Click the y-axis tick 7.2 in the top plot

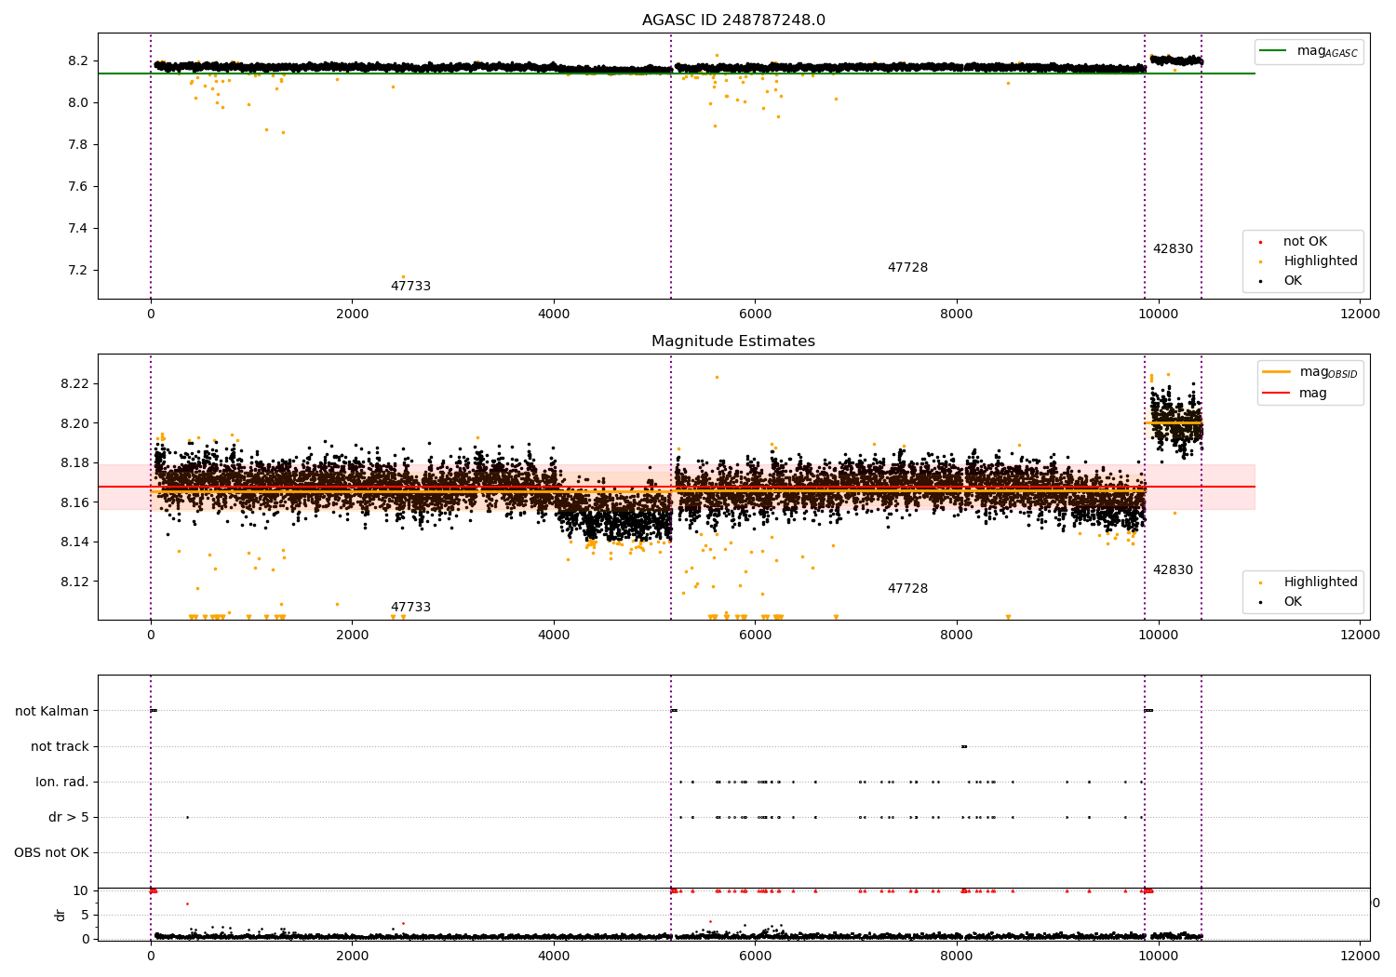tap(79, 270)
